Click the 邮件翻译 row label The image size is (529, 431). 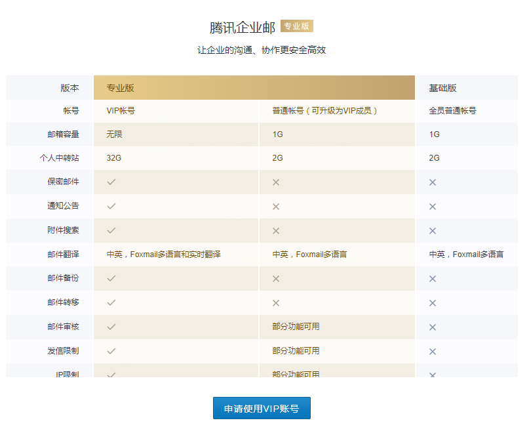click(63, 254)
